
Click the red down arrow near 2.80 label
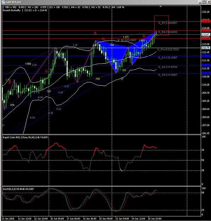pyautogui.click(x=46, y=71)
